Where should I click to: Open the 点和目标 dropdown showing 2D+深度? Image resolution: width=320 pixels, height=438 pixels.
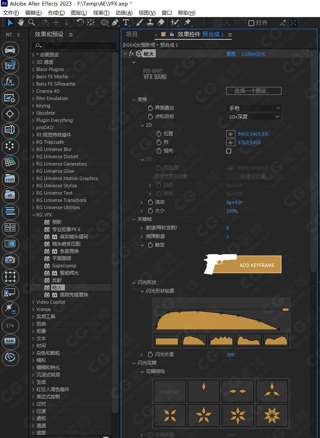coord(254,117)
